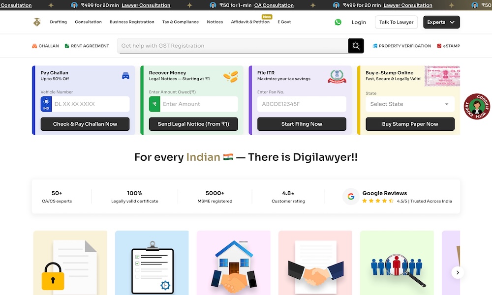
Task: Click the Property Verification building icon
Action: (x=374, y=46)
